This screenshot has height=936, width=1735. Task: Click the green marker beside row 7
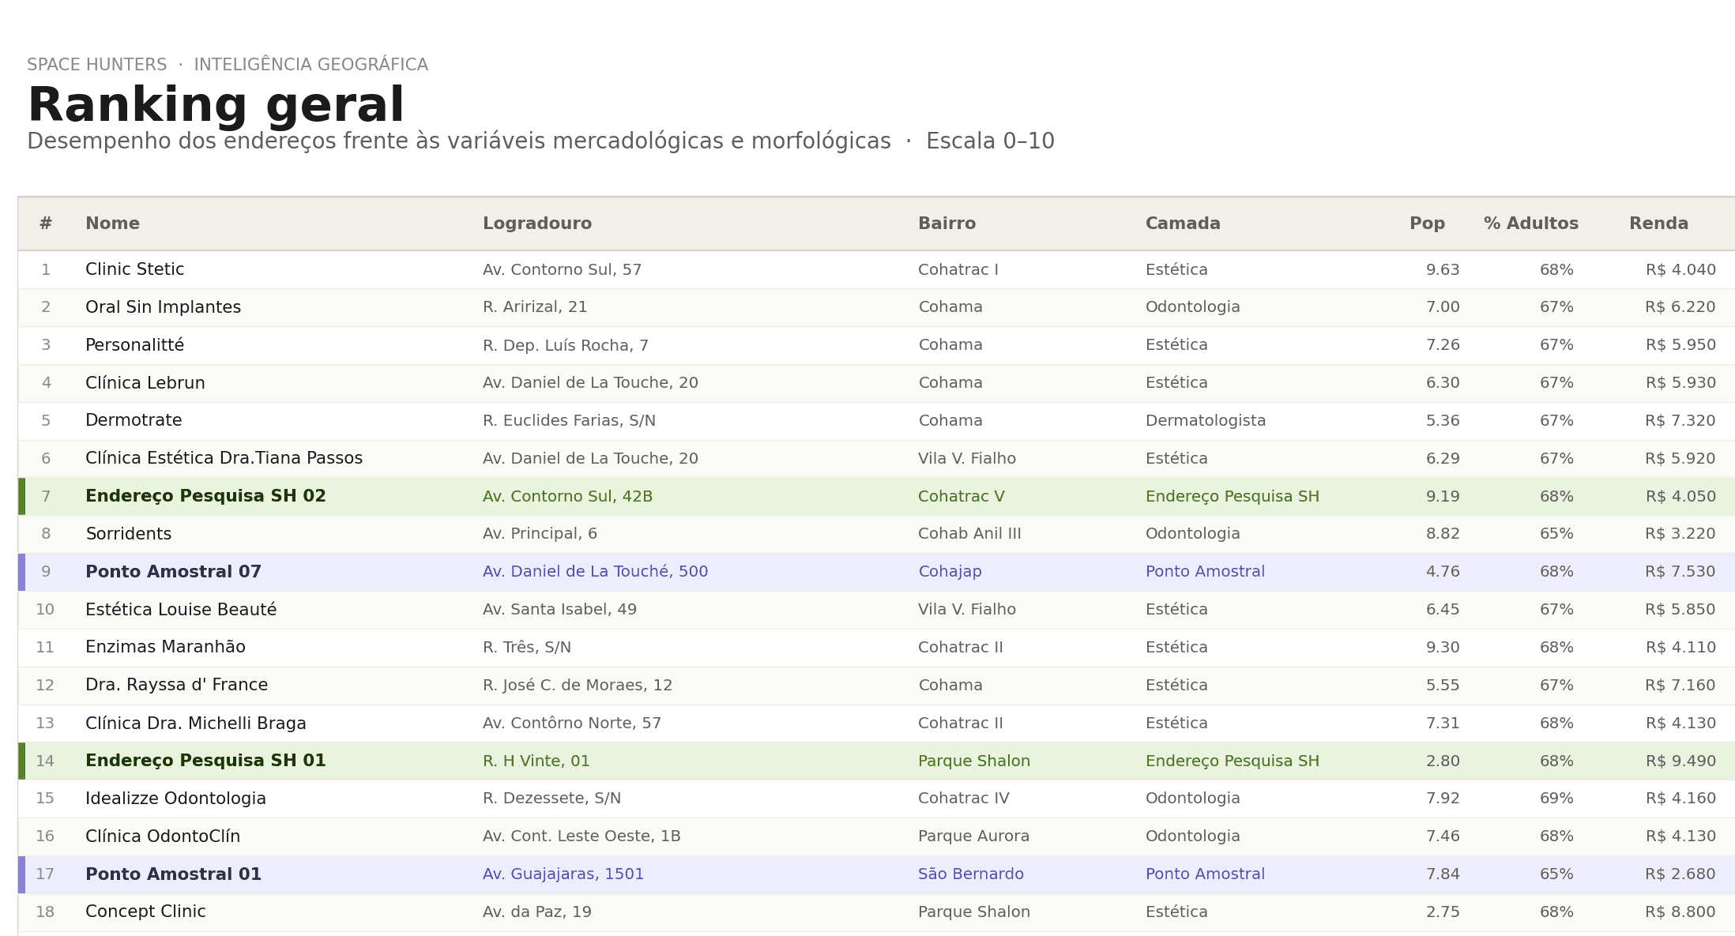22,496
